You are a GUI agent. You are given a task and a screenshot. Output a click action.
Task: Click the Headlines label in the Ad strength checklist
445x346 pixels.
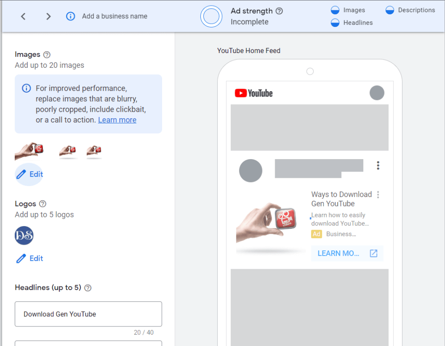pyautogui.click(x=358, y=23)
